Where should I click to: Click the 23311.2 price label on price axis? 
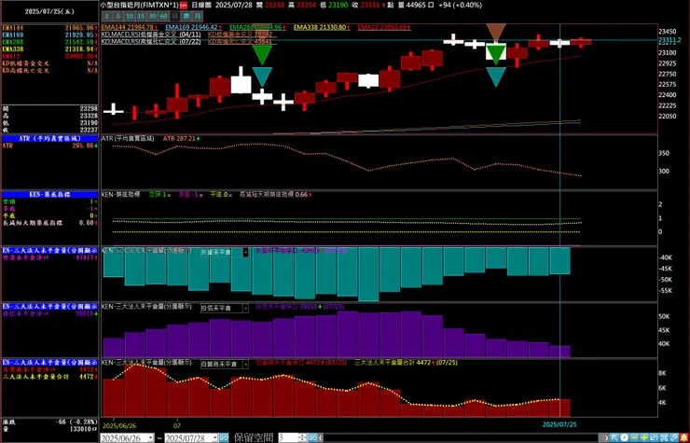click(x=669, y=40)
